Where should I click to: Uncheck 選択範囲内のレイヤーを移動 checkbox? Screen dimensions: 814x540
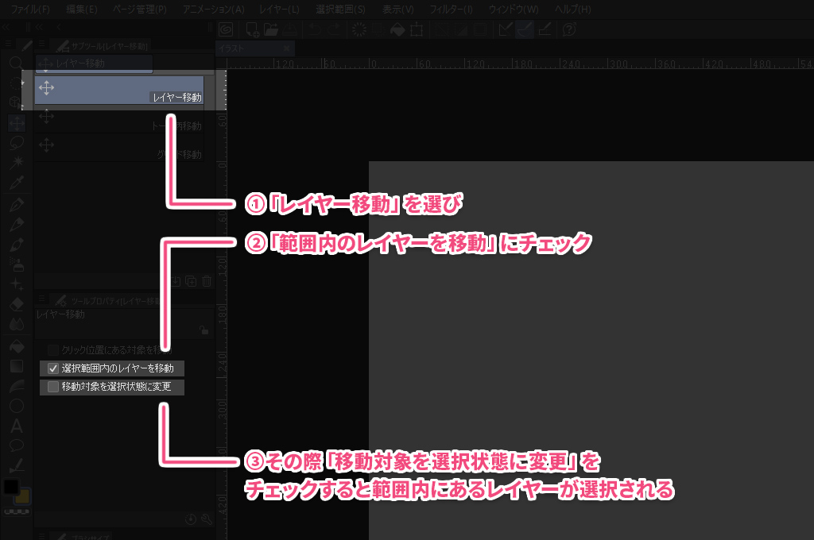53,368
